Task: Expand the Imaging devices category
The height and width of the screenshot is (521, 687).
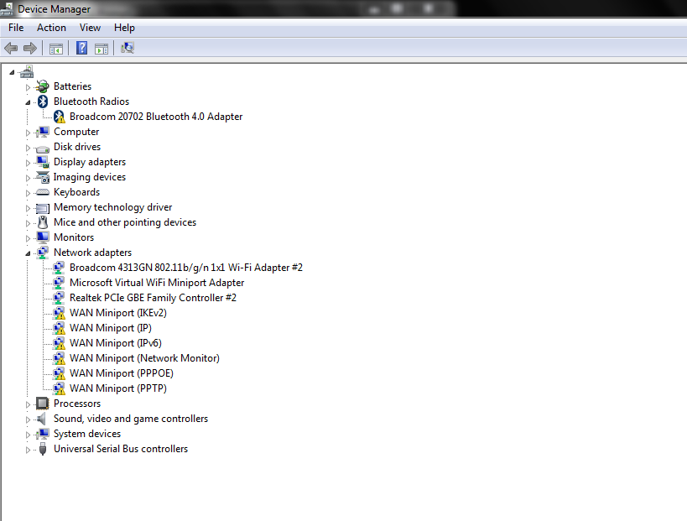Action: (x=28, y=178)
